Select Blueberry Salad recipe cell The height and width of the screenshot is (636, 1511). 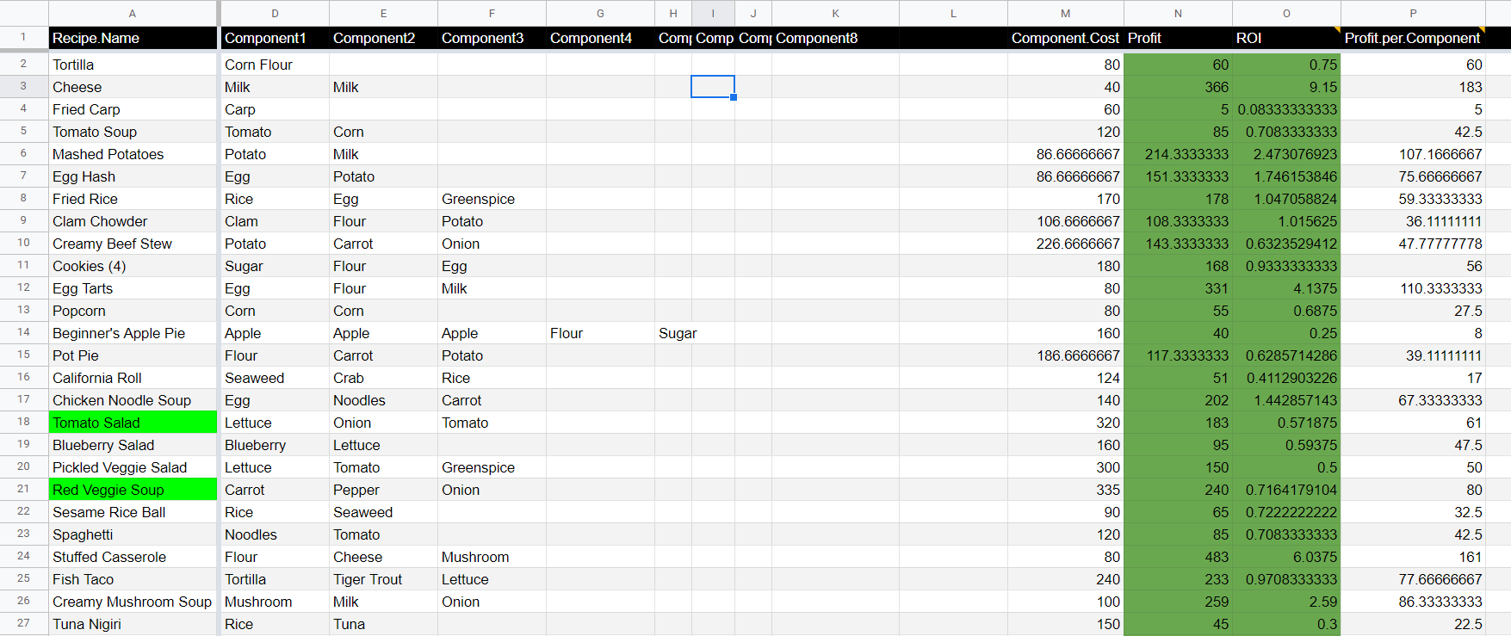133,445
